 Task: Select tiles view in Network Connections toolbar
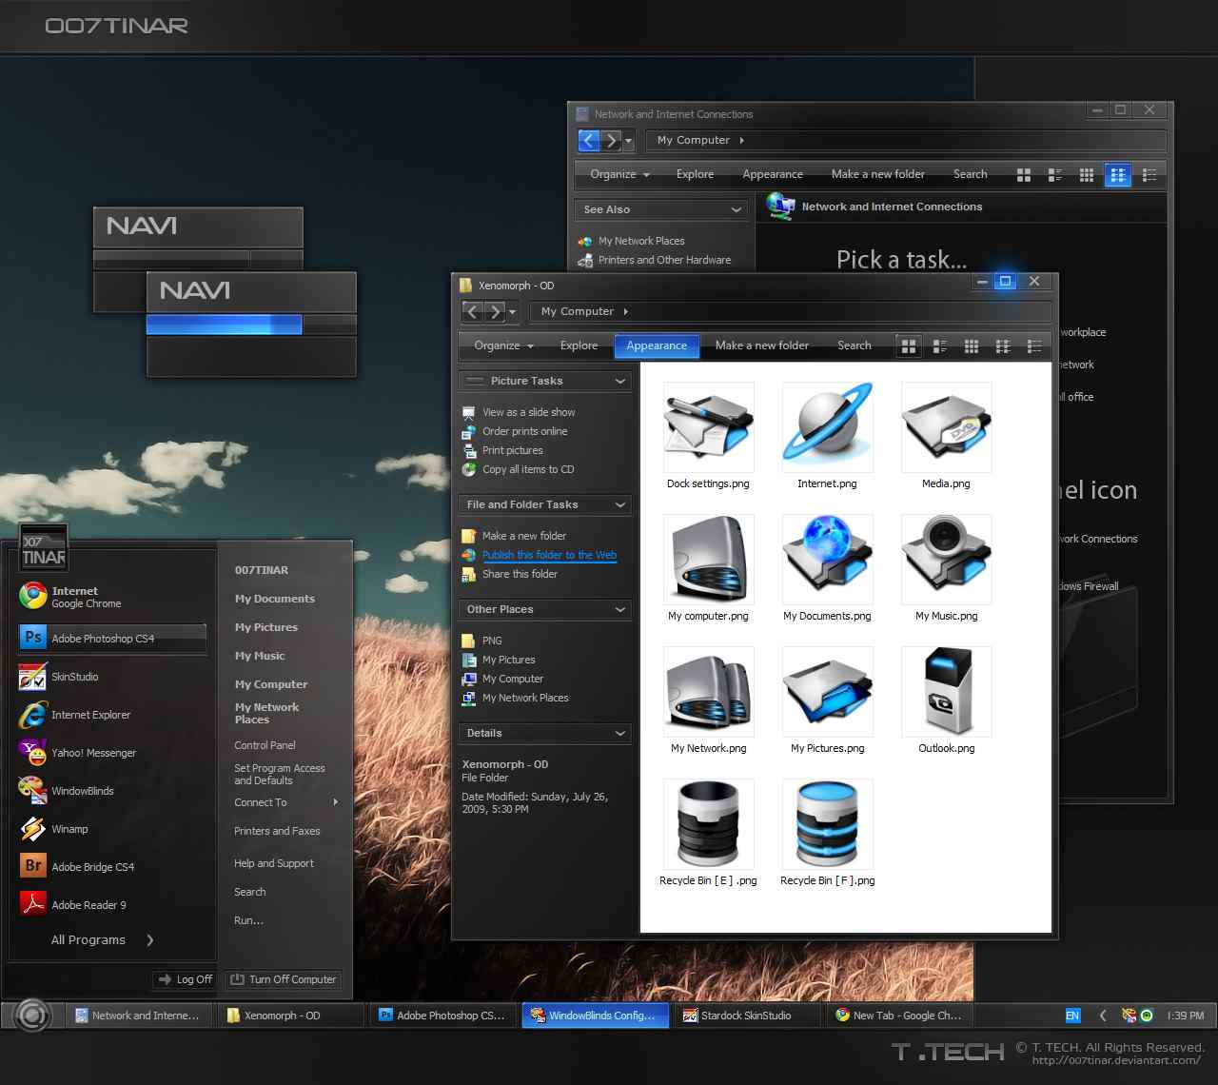coord(1055,174)
